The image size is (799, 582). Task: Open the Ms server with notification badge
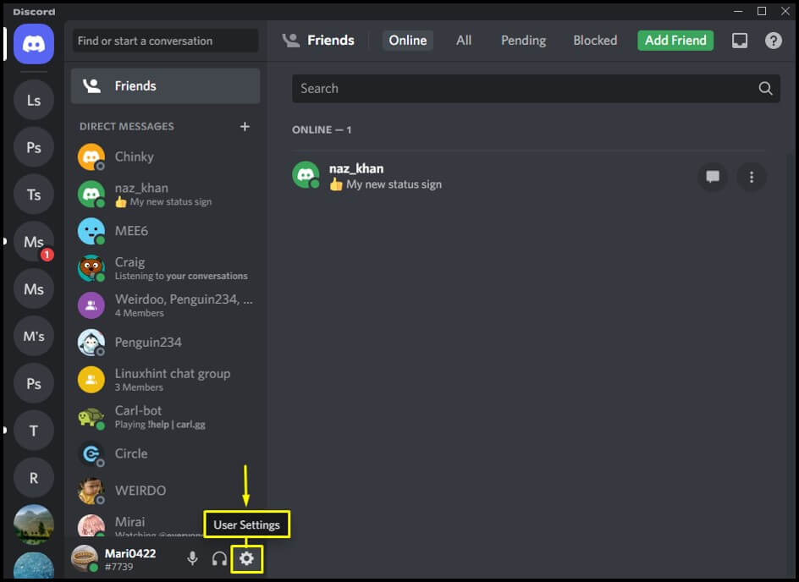tap(34, 242)
